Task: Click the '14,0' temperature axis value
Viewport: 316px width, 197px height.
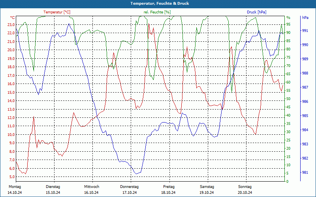Action: point(11,101)
